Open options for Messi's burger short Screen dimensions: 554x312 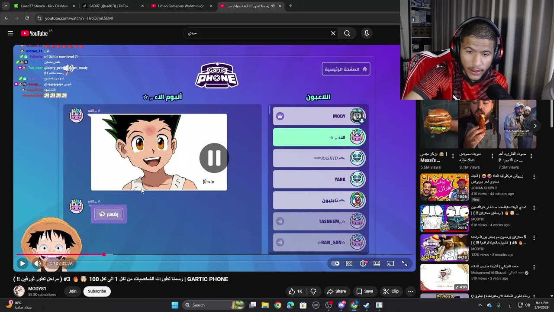[x=453, y=156]
